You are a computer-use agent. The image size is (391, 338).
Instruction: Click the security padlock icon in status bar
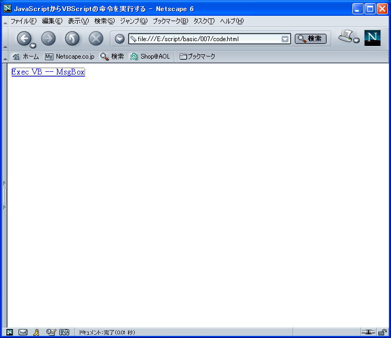[382, 332]
